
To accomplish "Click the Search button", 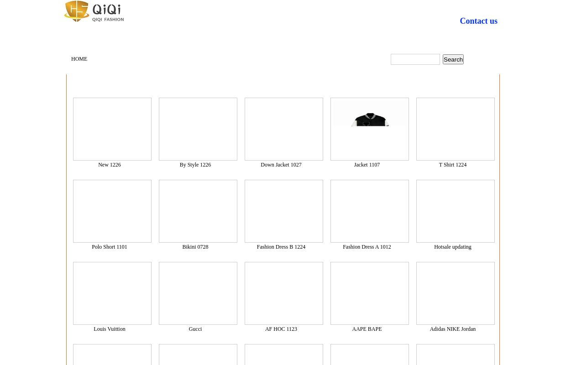I will pyautogui.click(x=453, y=59).
